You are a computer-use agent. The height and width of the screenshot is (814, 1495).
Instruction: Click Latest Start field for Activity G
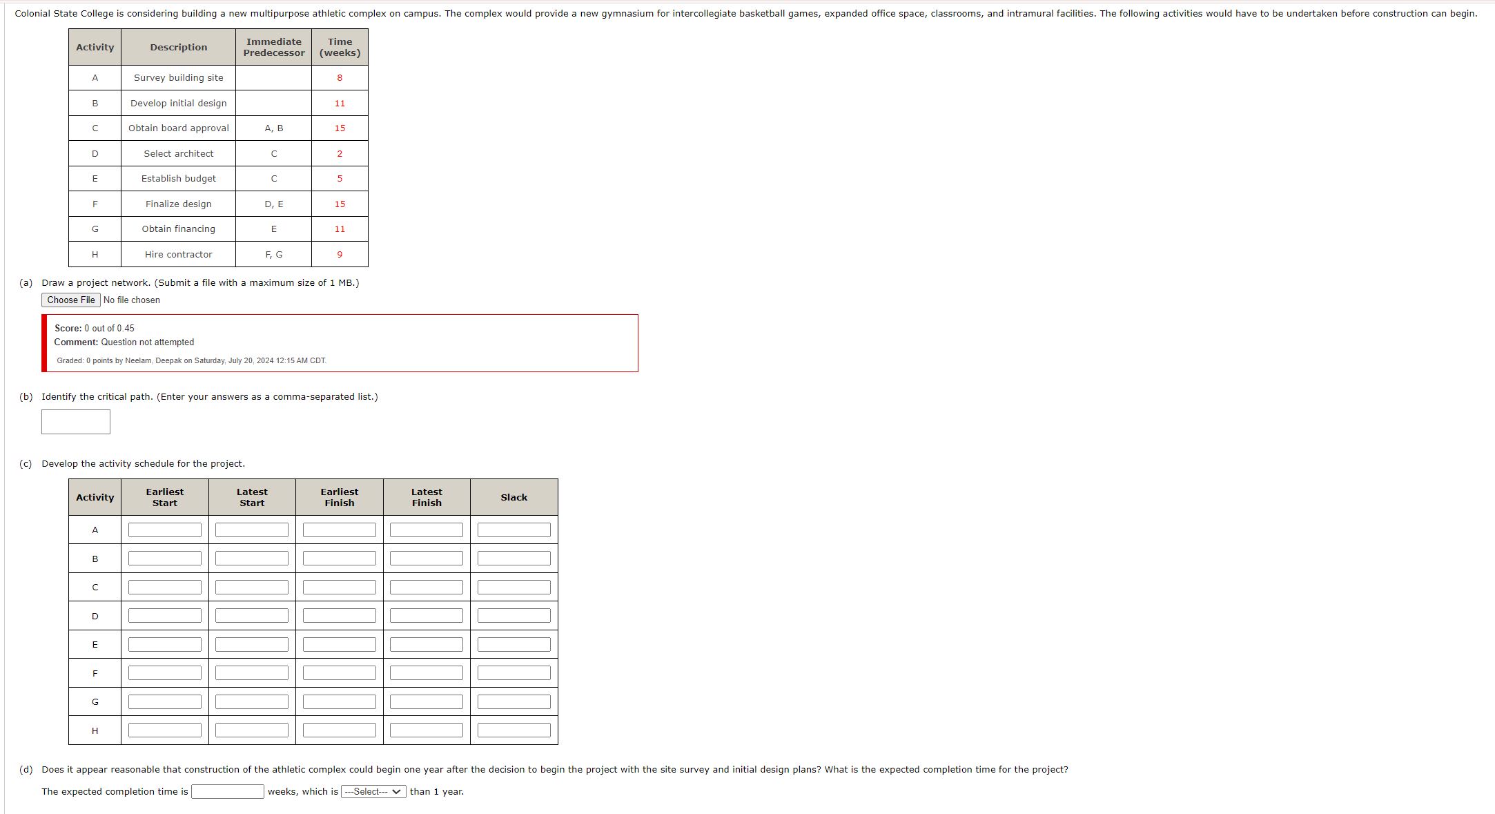coord(251,701)
